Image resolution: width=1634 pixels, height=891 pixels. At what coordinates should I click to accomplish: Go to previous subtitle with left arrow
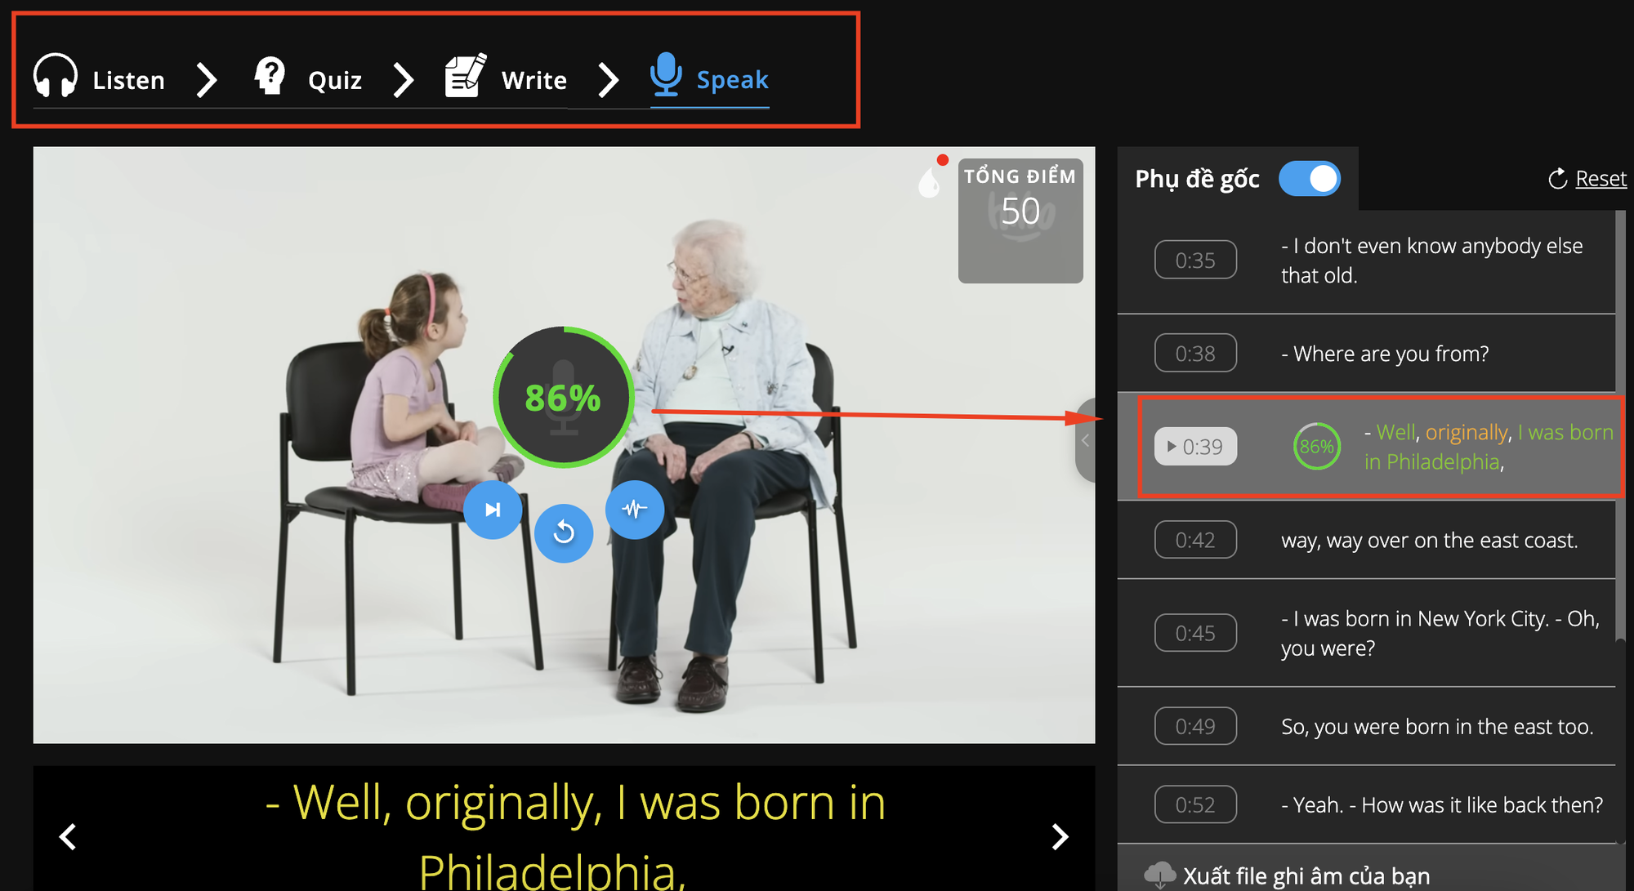69,836
